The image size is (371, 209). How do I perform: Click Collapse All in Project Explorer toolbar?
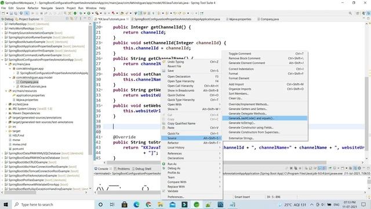67,19
